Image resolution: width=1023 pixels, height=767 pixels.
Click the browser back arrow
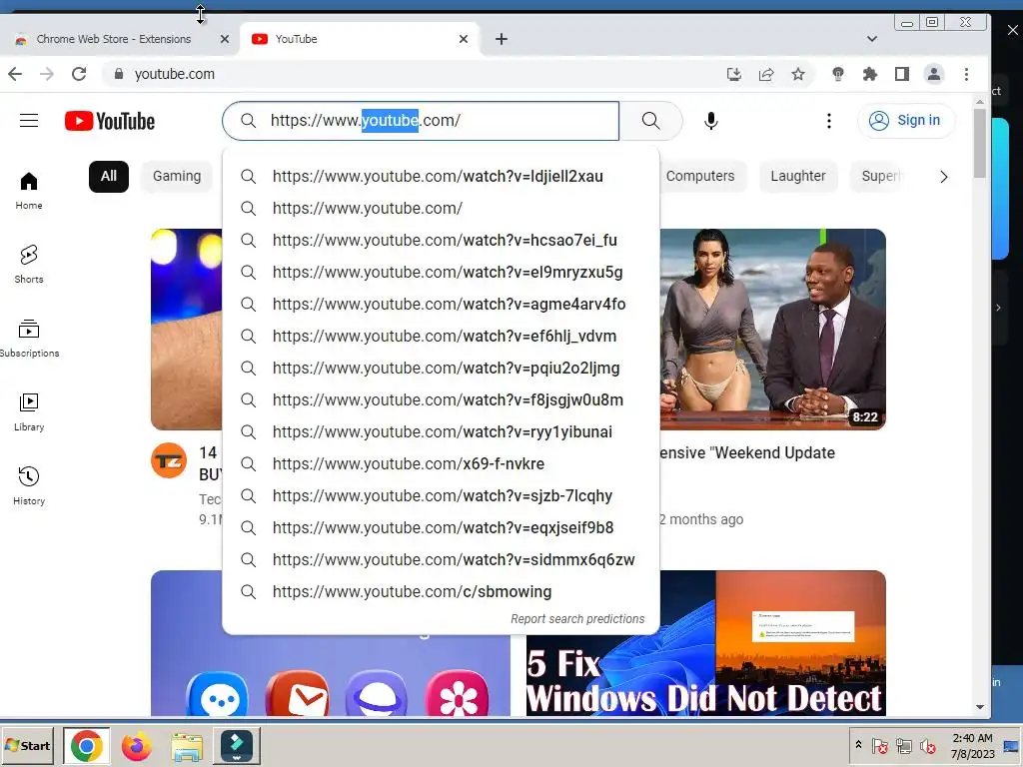pyautogui.click(x=15, y=74)
